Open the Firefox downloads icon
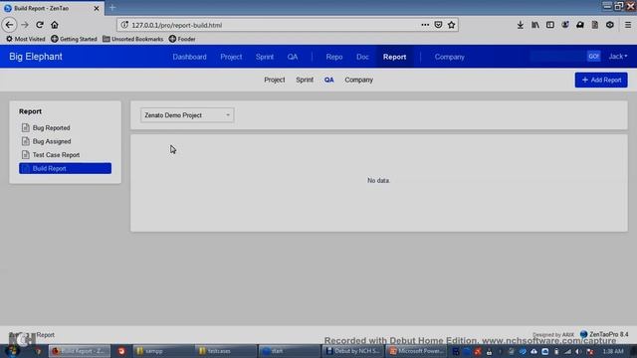This screenshot has height=358, width=637. click(x=520, y=25)
